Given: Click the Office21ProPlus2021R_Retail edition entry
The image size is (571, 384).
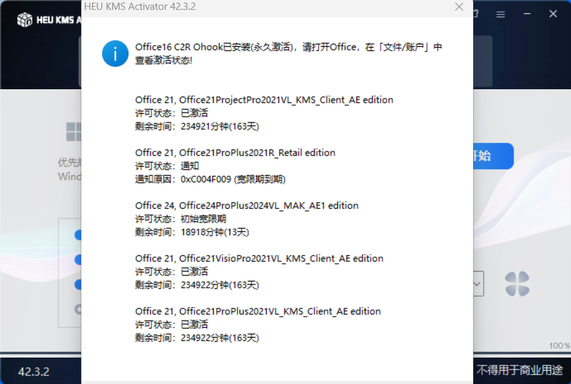Looking at the screenshot, I should click(235, 153).
